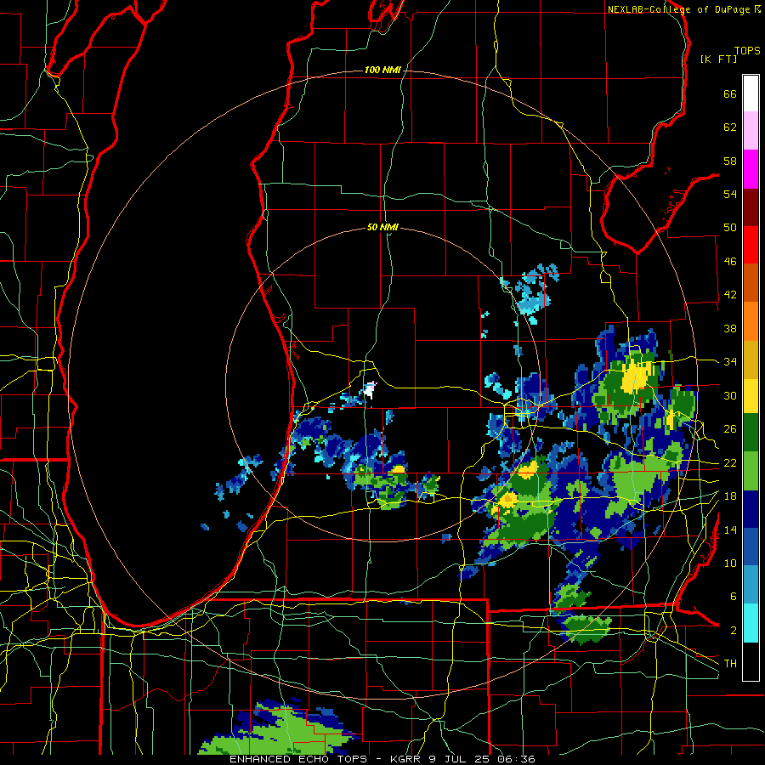
Task: Click the TOPS legend title
Action: pyautogui.click(x=747, y=51)
